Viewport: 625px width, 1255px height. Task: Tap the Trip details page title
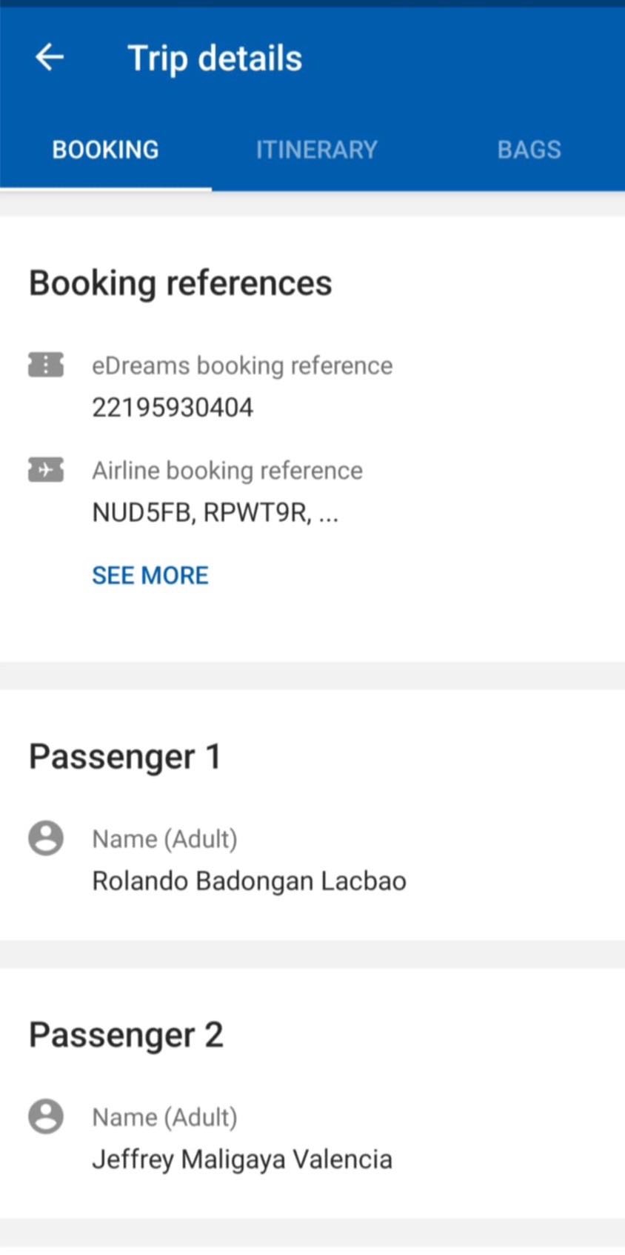(215, 59)
